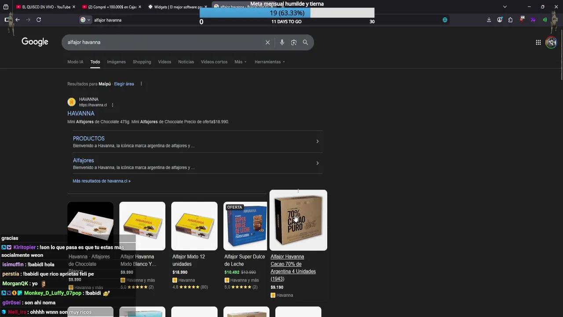563x317 pixels.
Task: Expand the Herramientas dropdown
Action: (x=270, y=62)
